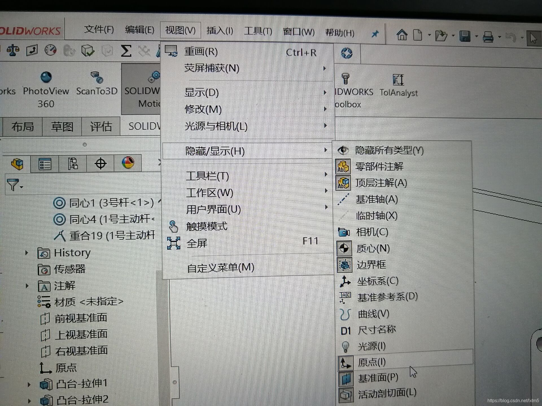Open the 插入(I) menu
This screenshot has height=406, width=542.
220,30
